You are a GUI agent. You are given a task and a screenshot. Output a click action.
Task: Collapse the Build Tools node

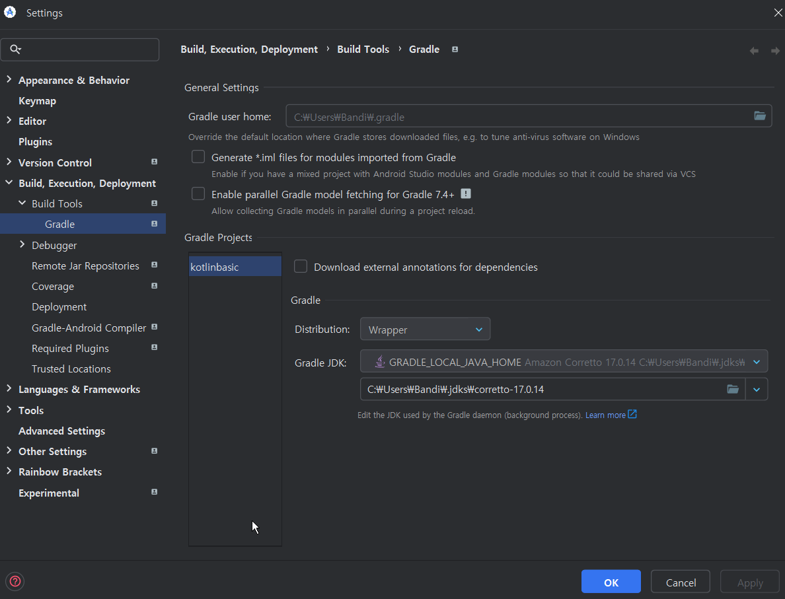[22, 203]
